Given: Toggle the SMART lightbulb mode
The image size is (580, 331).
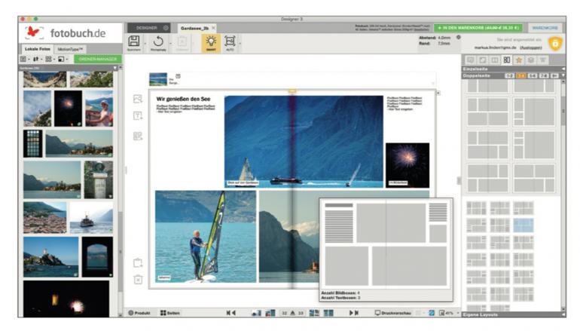Looking at the screenshot, I should point(211,41).
